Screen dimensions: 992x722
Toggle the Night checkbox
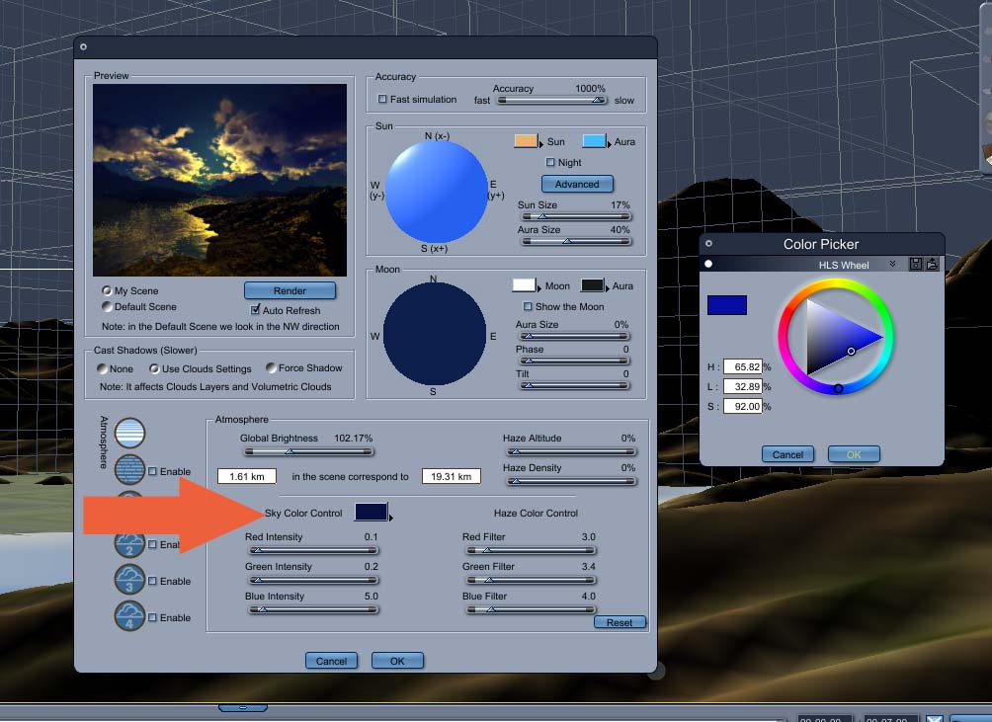pyautogui.click(x=550, y=163)
